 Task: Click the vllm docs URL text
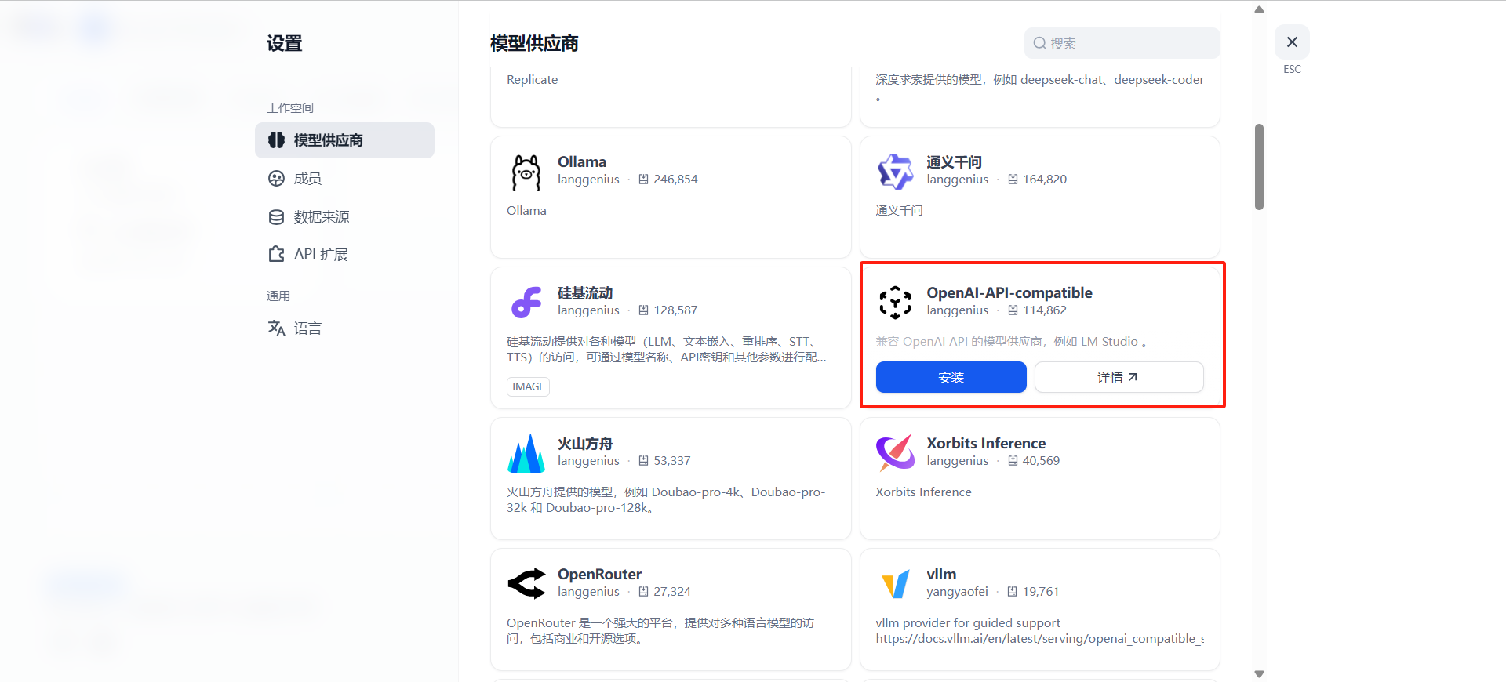click(x=1039, y=639)
